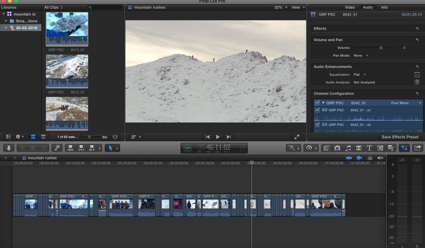The width and height of the screenshot is (425, 248).
Task: Open the Info inspector tab
Action: click(384, 7)
